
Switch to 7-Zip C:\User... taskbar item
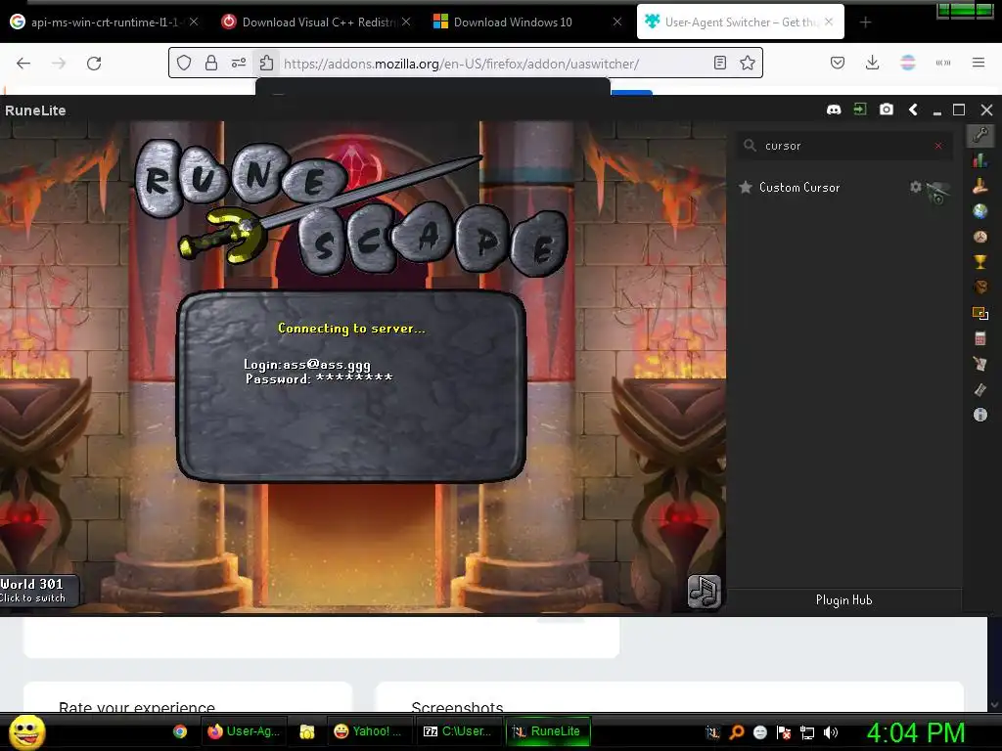click(458, 731)
